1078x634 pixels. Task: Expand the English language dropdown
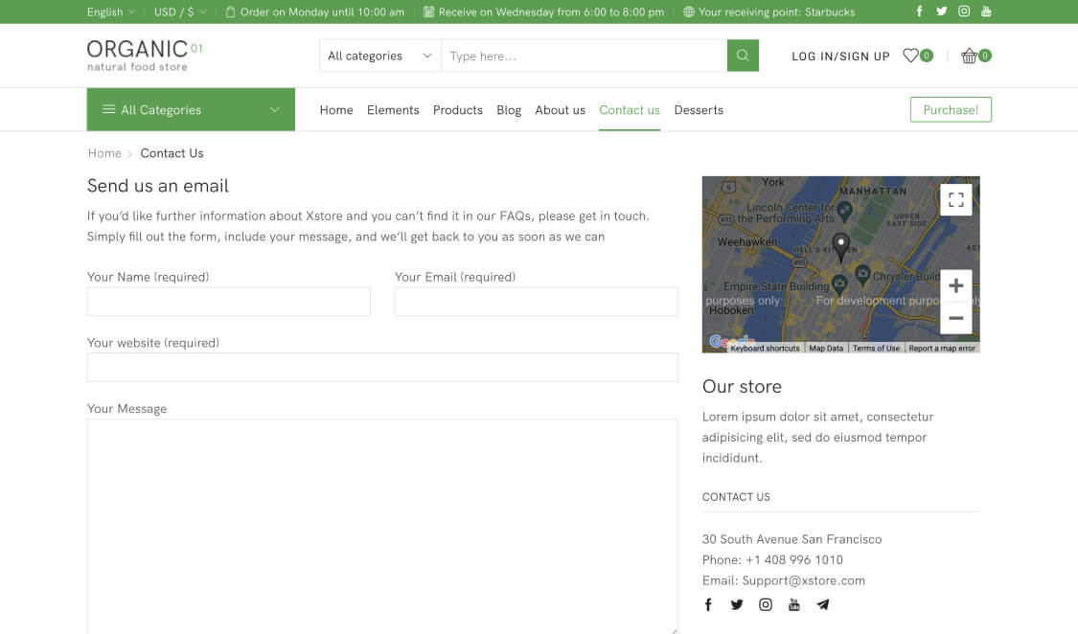point(110,12)
